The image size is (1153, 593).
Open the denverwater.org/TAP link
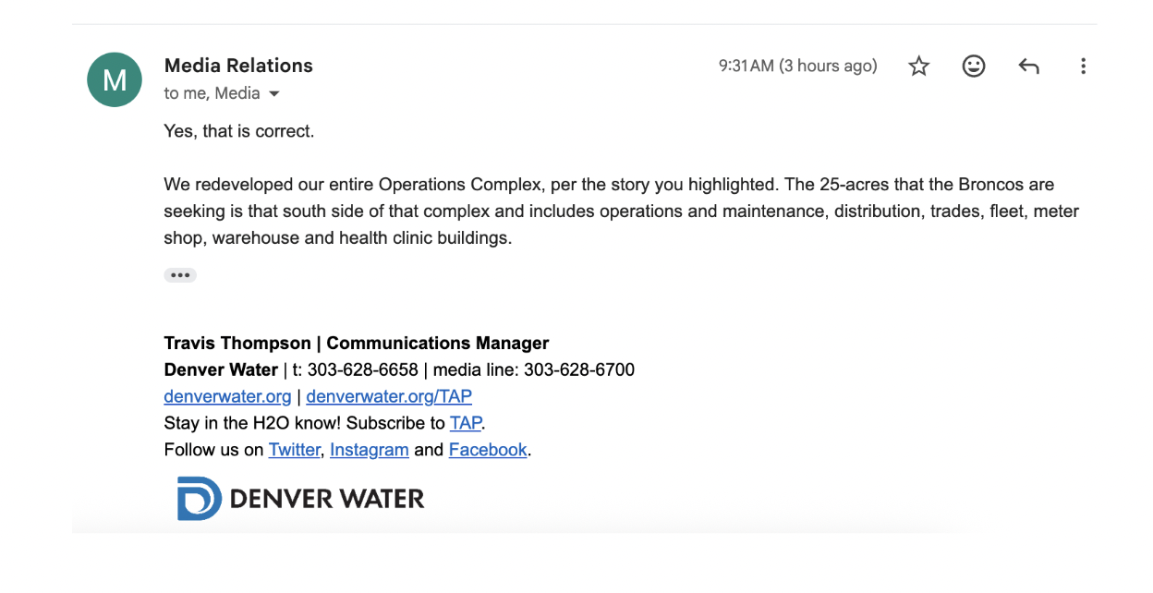(389, 396)
